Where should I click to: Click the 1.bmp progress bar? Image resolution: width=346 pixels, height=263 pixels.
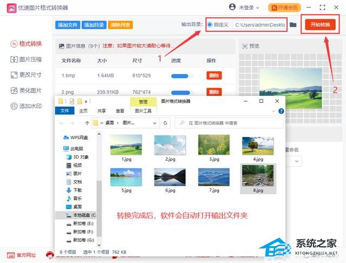pos(182,76)
